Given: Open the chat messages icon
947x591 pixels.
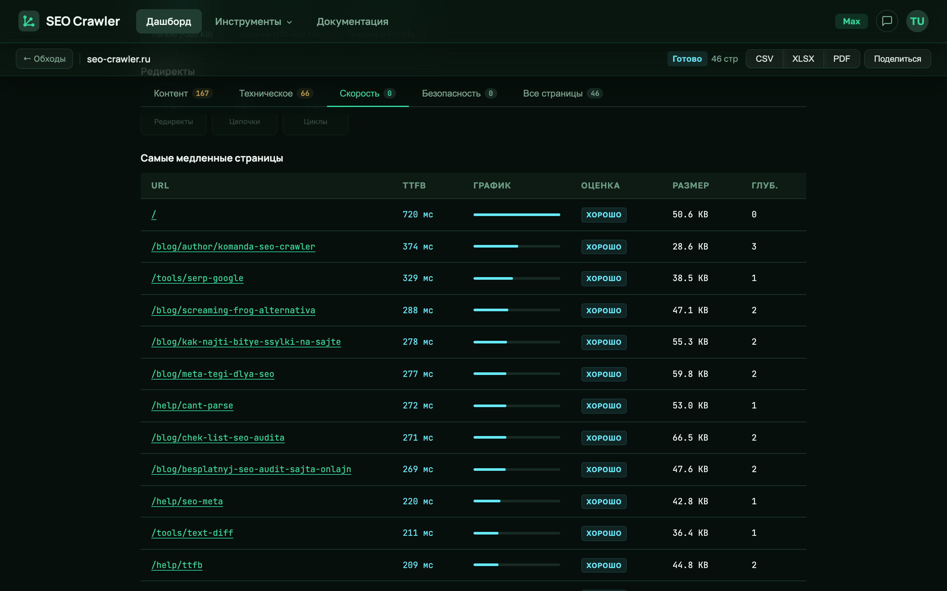Looking at the screenshot, I should [887, 21].
